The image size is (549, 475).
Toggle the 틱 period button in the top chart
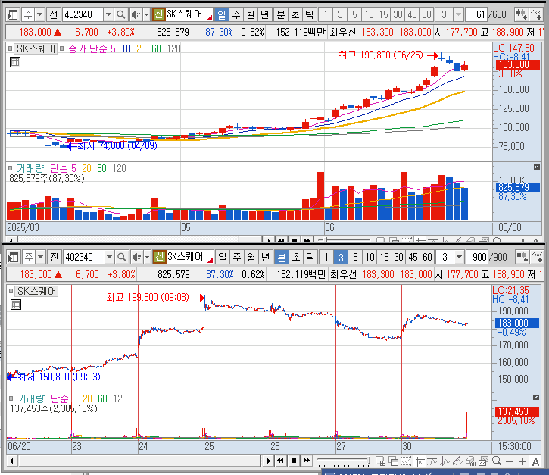310,14
